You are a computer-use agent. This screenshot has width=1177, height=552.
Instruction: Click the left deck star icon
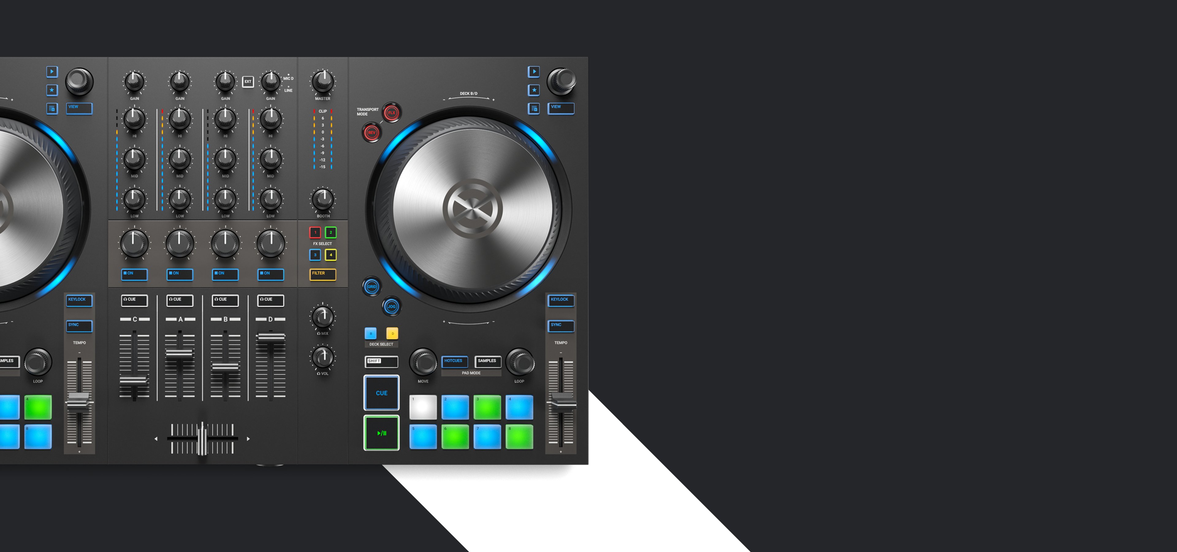click(52, 90)
